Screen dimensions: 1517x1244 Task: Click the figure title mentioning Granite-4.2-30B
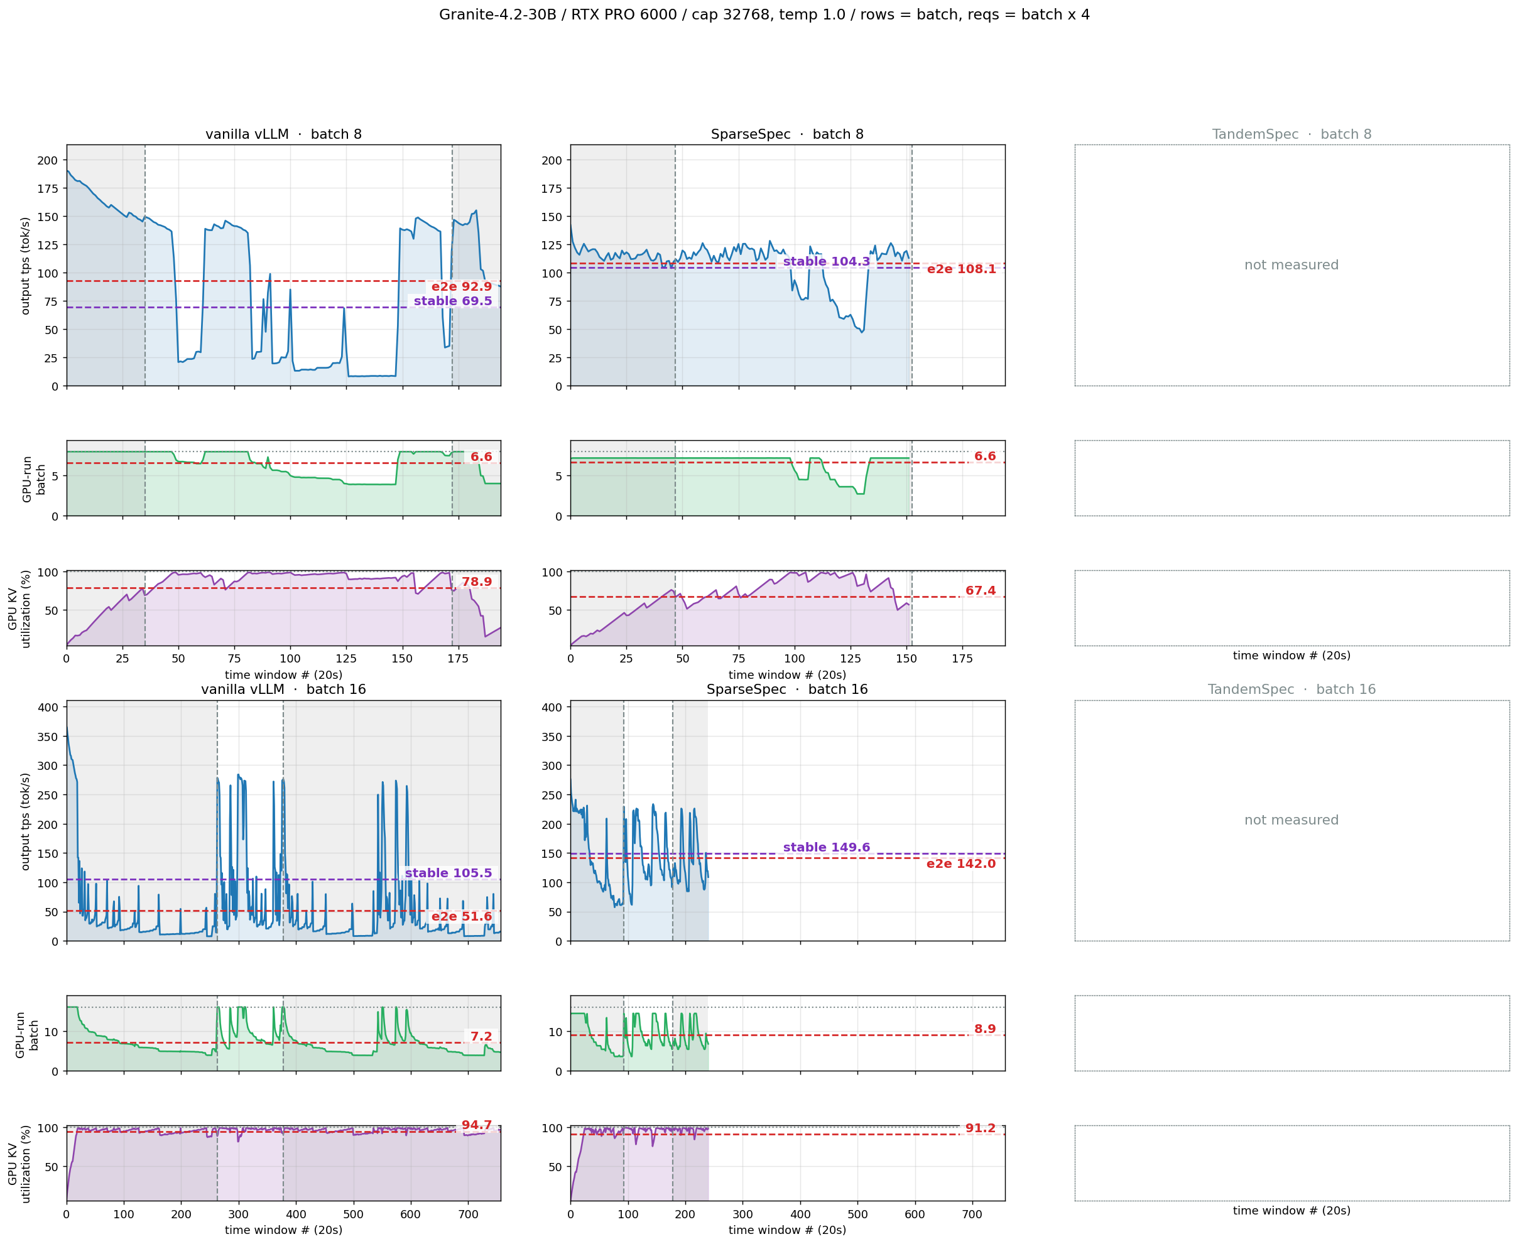coord(764,14)
